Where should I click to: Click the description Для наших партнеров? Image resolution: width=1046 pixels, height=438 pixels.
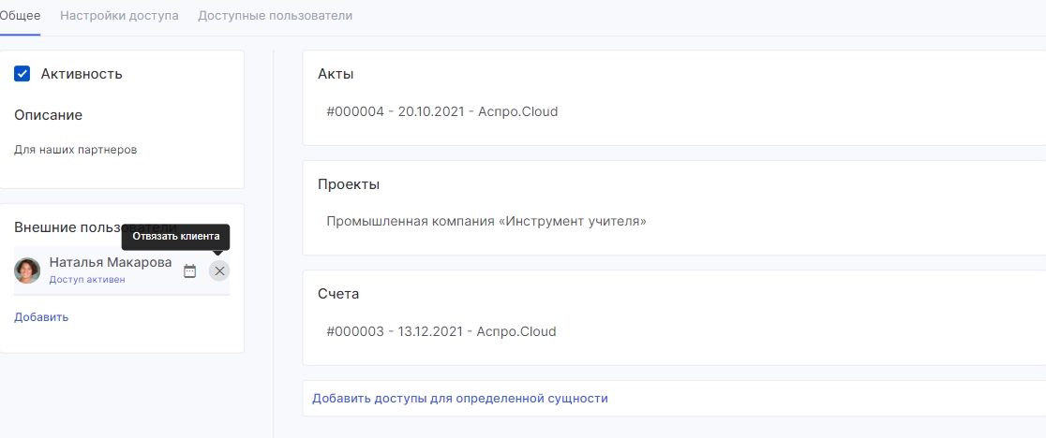75,150
